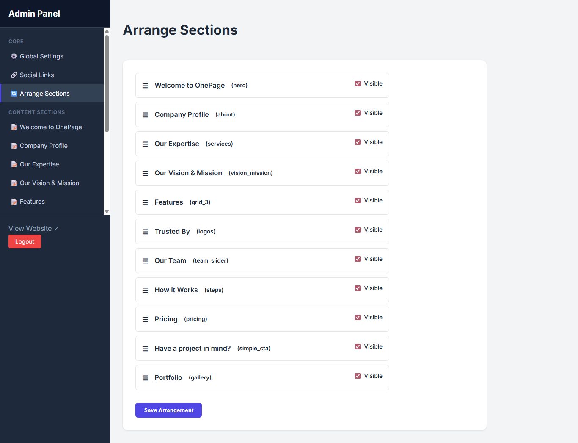Click the drag handle for Company Profile row

click(145, 115)
